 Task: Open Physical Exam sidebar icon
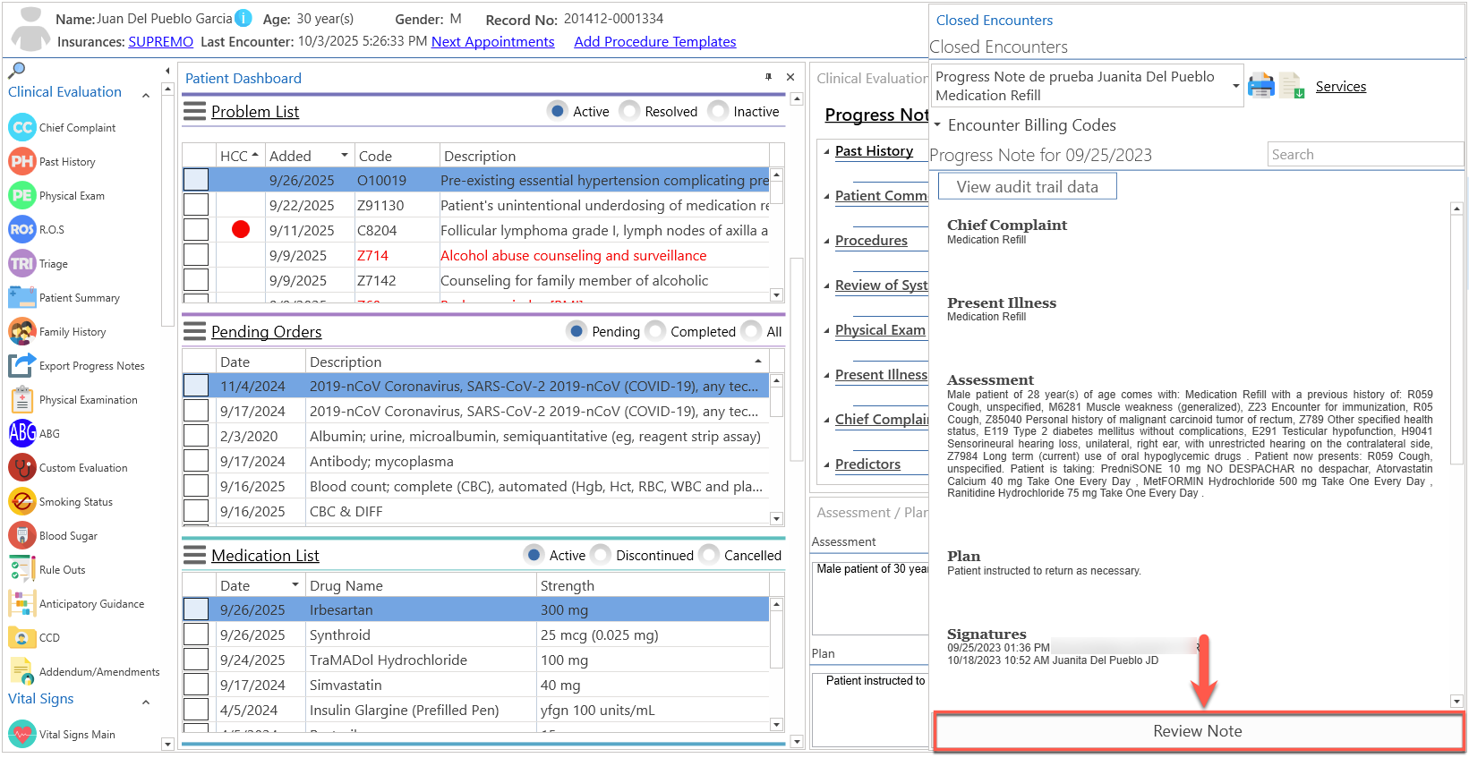click(x=21, y=196)
